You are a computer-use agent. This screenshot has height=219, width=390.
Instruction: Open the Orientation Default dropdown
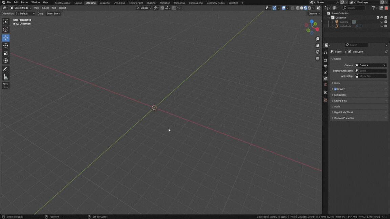(25, 14)
